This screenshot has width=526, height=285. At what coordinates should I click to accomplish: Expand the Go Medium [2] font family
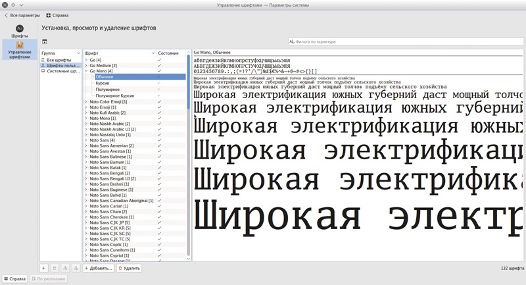click(86, 65)
